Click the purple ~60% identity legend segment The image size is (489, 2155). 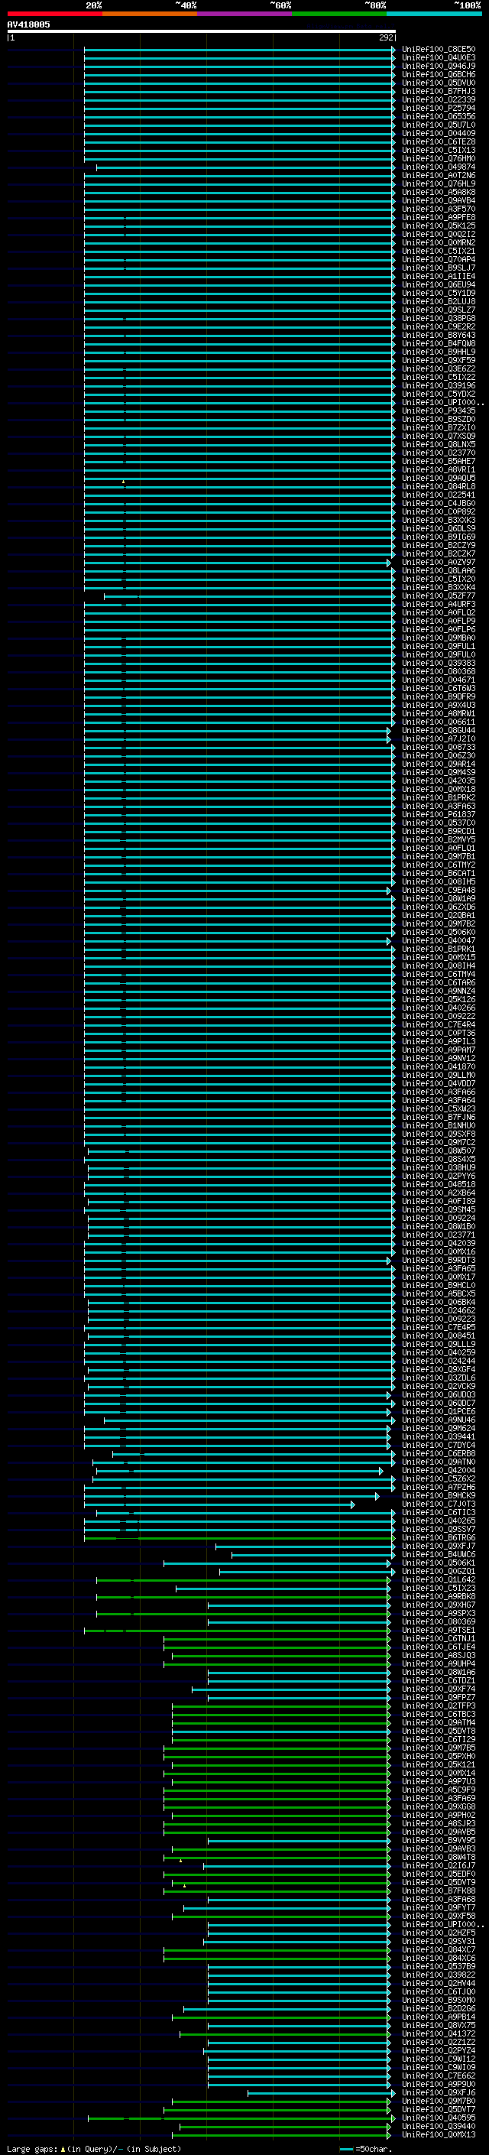coord(245,14)
